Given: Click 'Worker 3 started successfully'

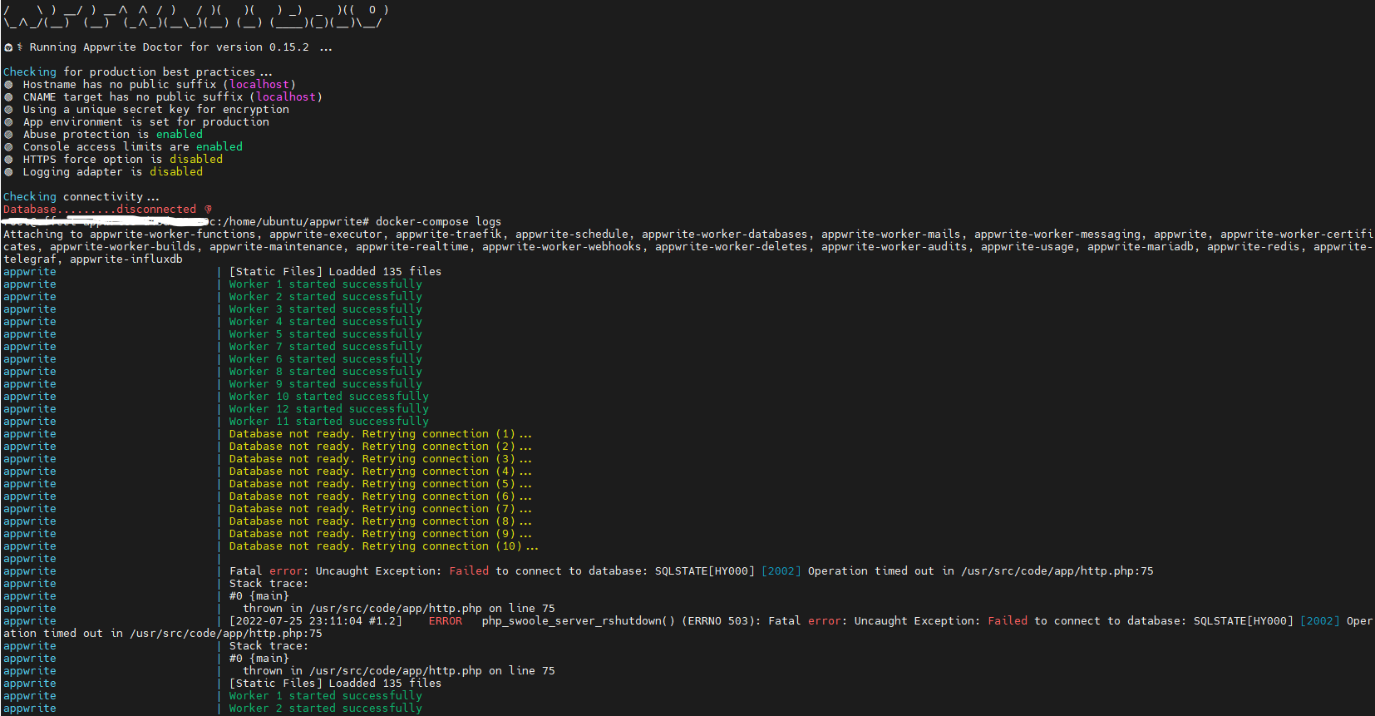Looking at the screenshot, I should tap(326, 309).
